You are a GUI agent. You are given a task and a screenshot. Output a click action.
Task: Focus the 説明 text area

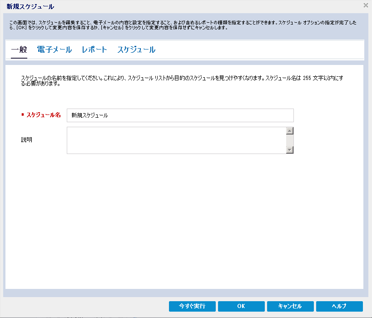[176, 140]
